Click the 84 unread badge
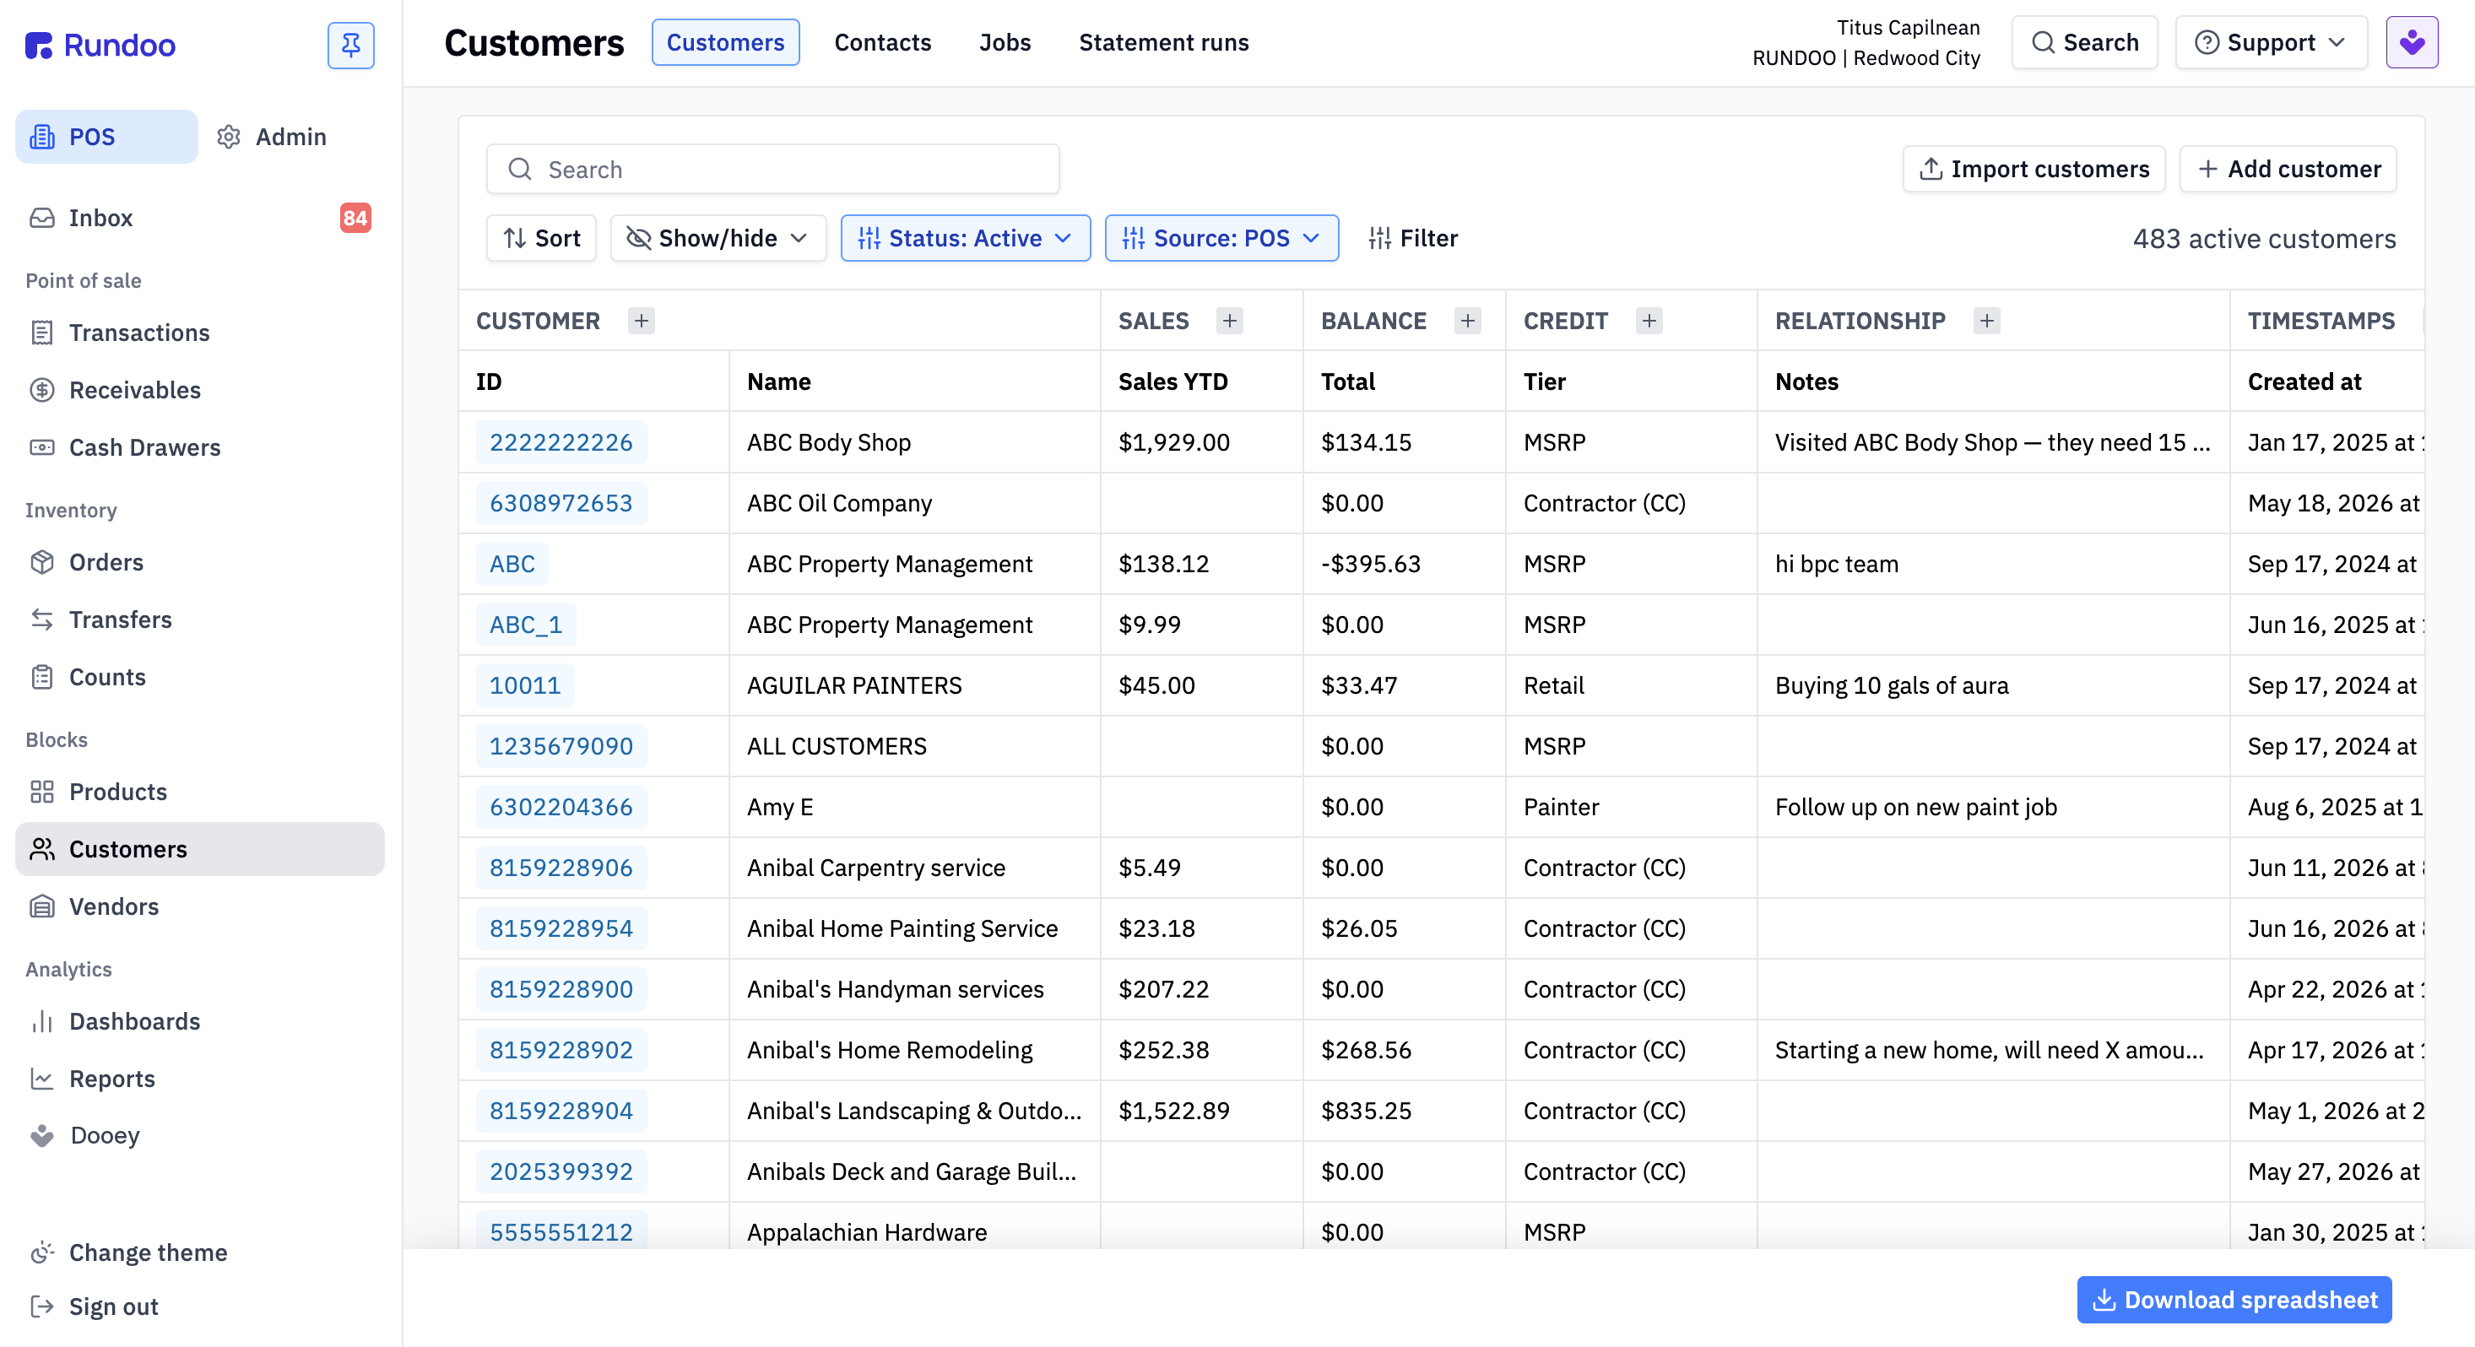 coord(355,218)
